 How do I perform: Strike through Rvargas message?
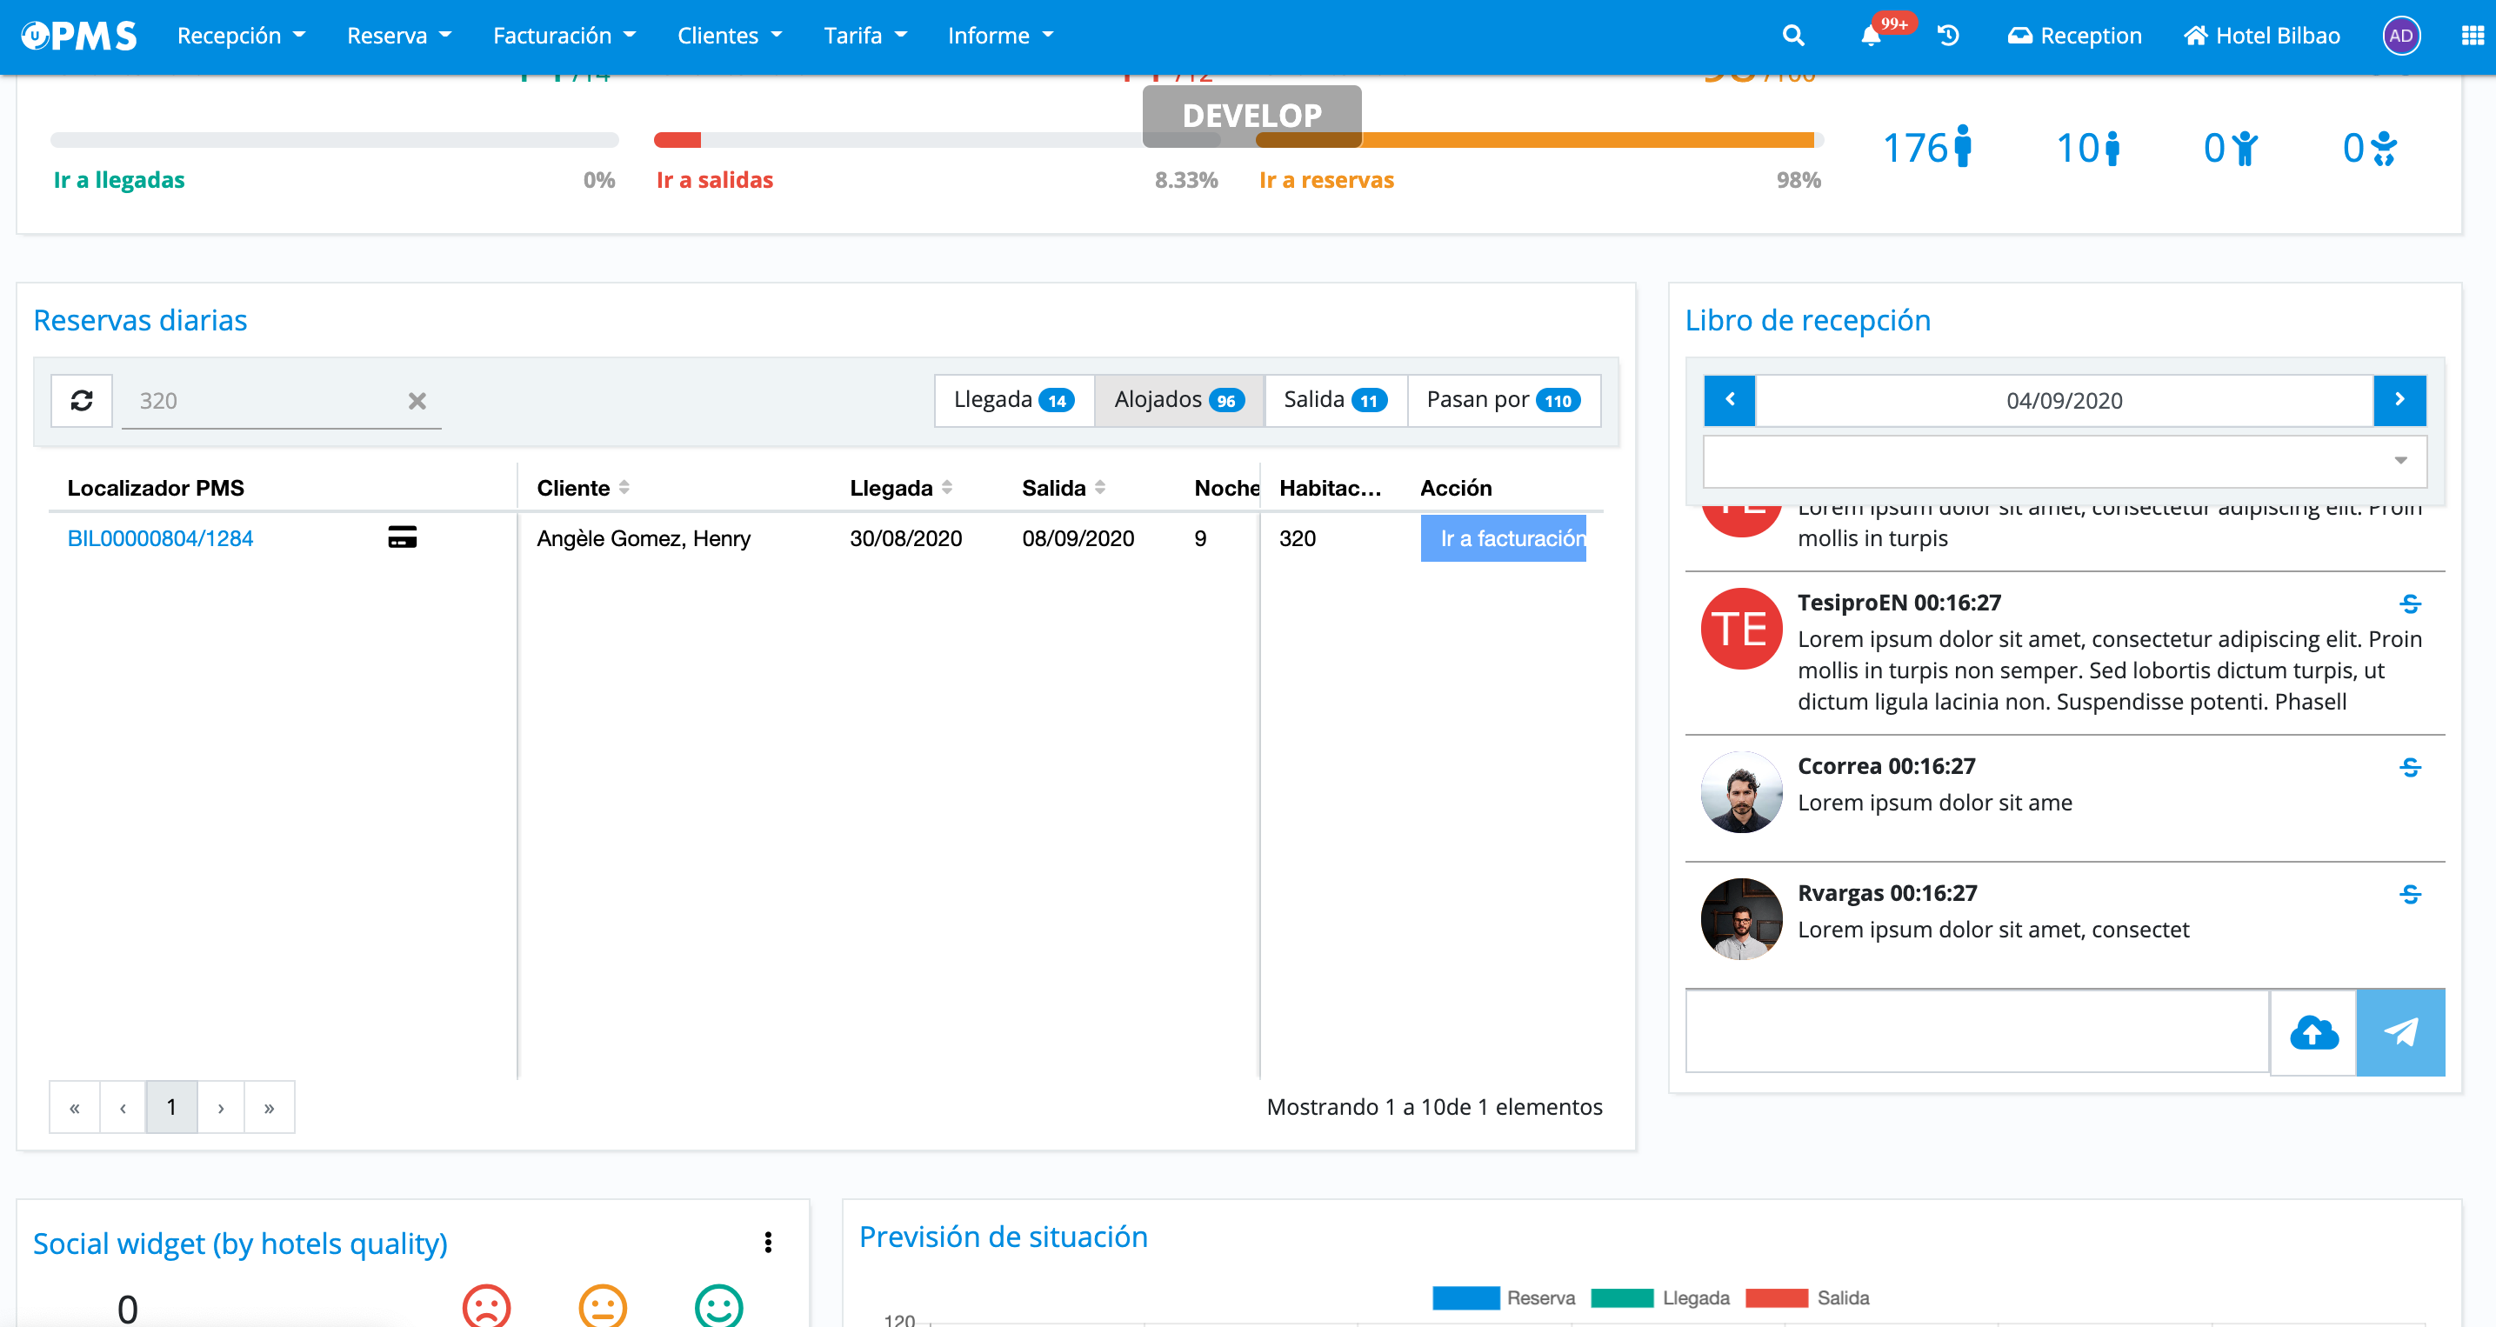(x=2410, y=894)
